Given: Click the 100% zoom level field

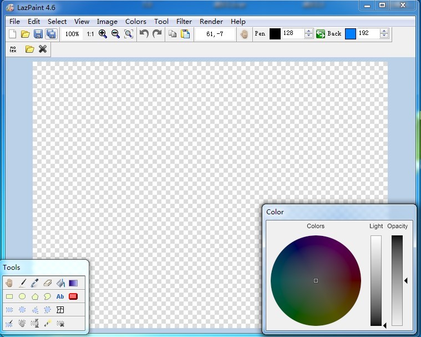Looking at the screenshot, I should click(71, 34).
